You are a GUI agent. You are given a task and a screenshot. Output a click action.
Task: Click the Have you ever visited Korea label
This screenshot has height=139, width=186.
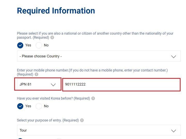pos(53,98)
